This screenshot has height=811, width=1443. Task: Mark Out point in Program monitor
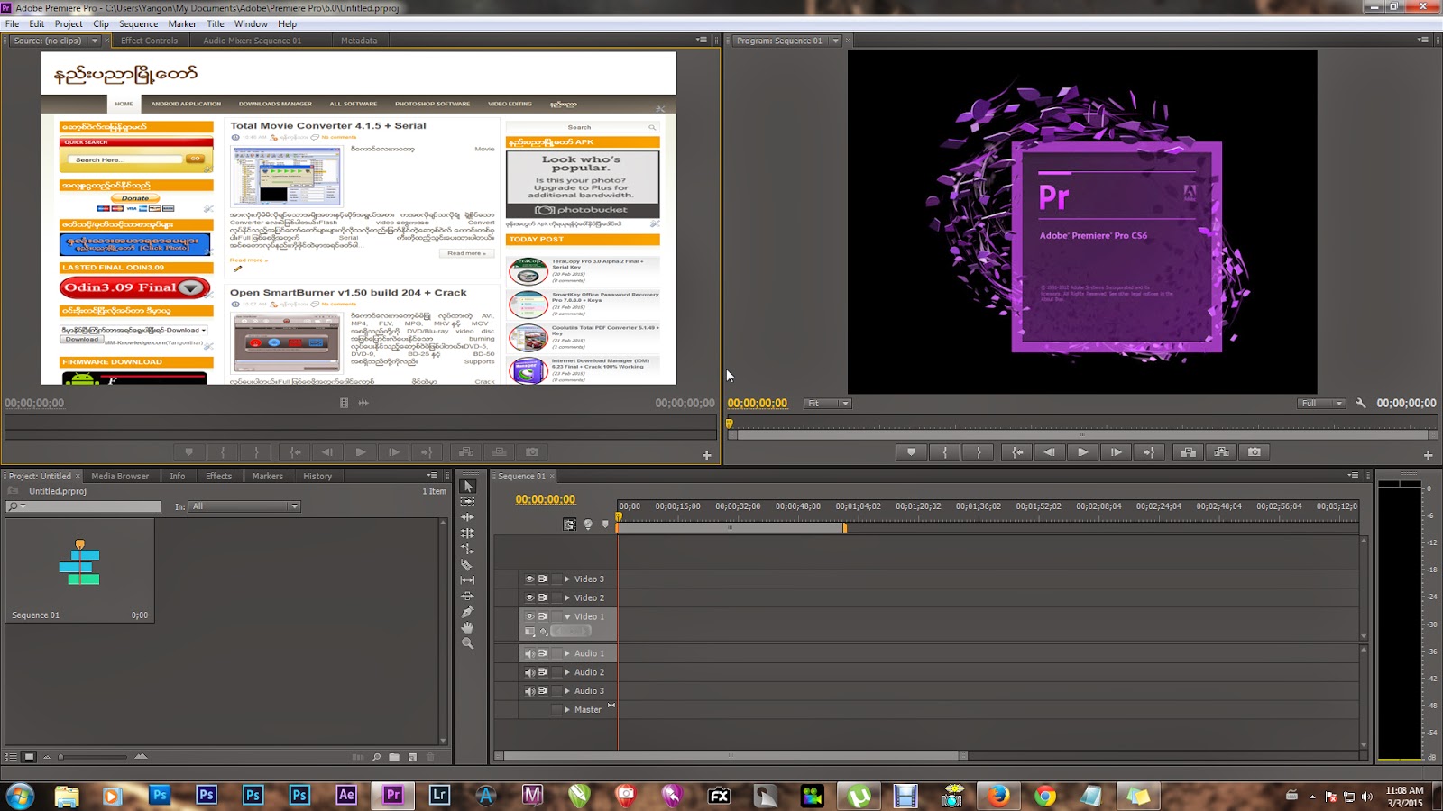tap(979, 452)
